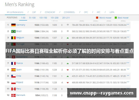
Task: Switch to the CONCACAF confederation tab
Action: coord(50,12)
